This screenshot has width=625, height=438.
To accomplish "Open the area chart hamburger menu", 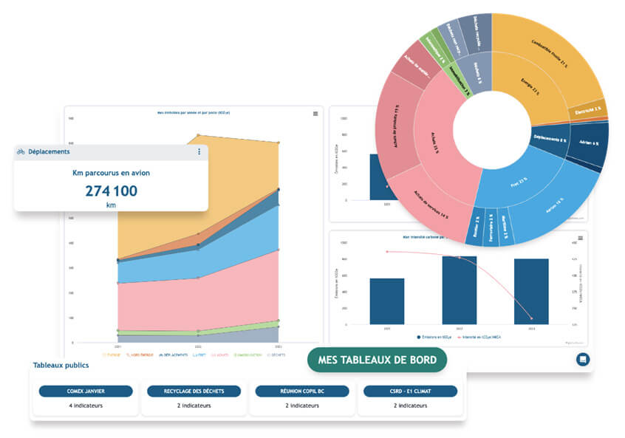I will click(315, 114).
